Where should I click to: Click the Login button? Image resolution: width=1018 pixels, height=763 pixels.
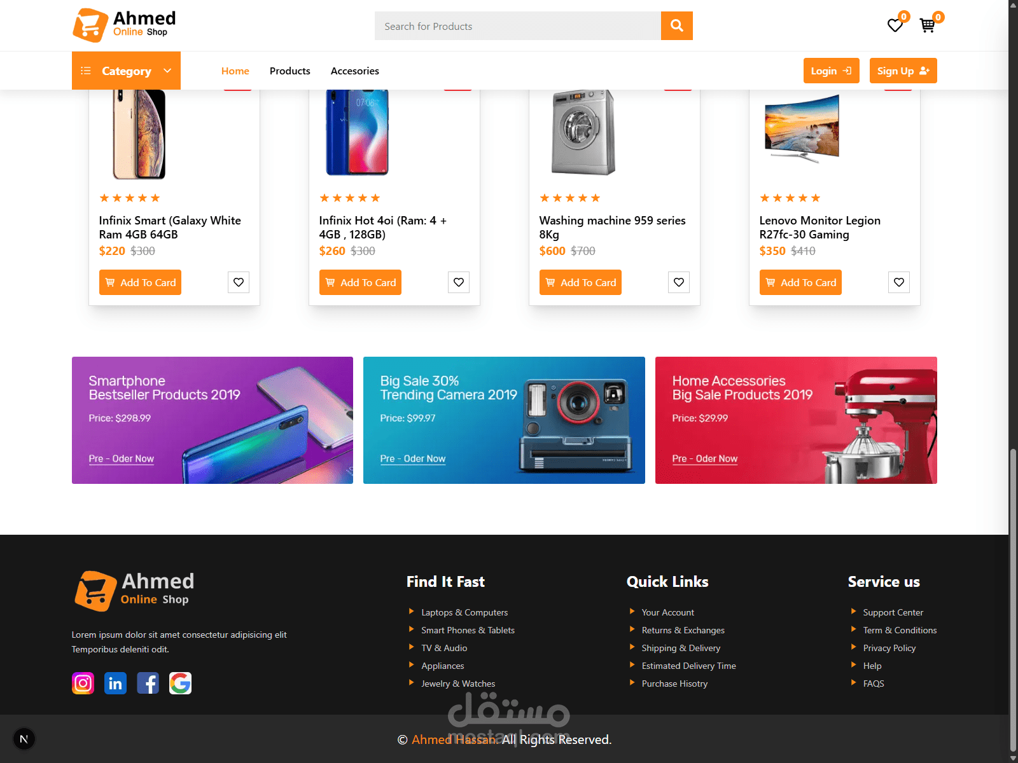coord(831,71)
